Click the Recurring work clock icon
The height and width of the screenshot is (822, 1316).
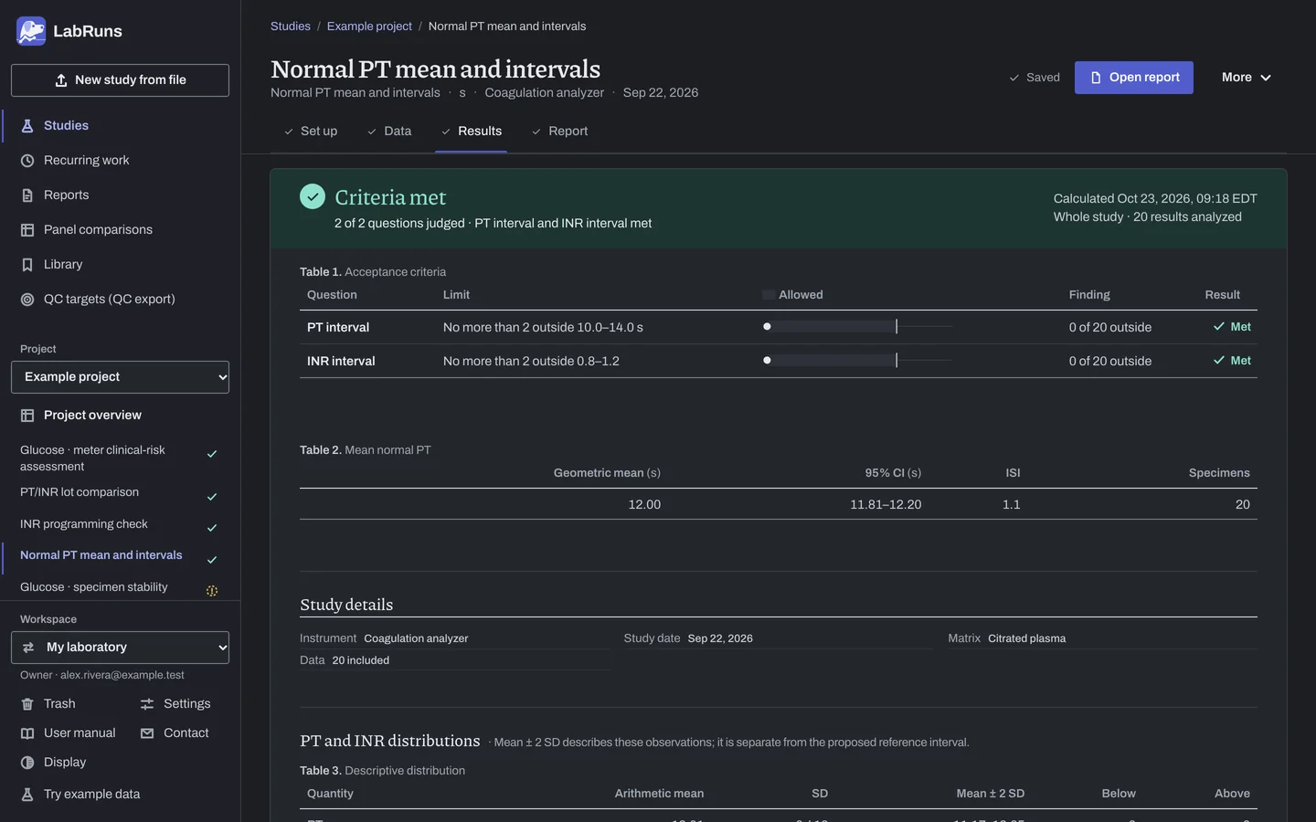click(27, 161)
